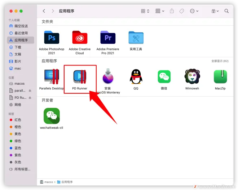Select the PD Ru... volume in sidebar
This screenshot has width=238, height=190.
tap(18, 98)
